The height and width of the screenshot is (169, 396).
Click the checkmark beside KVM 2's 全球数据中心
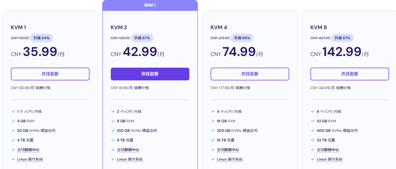pos(113,150)
